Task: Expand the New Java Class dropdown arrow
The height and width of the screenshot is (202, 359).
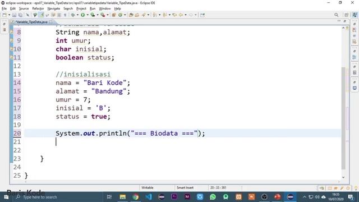Action: pos(125,15)
